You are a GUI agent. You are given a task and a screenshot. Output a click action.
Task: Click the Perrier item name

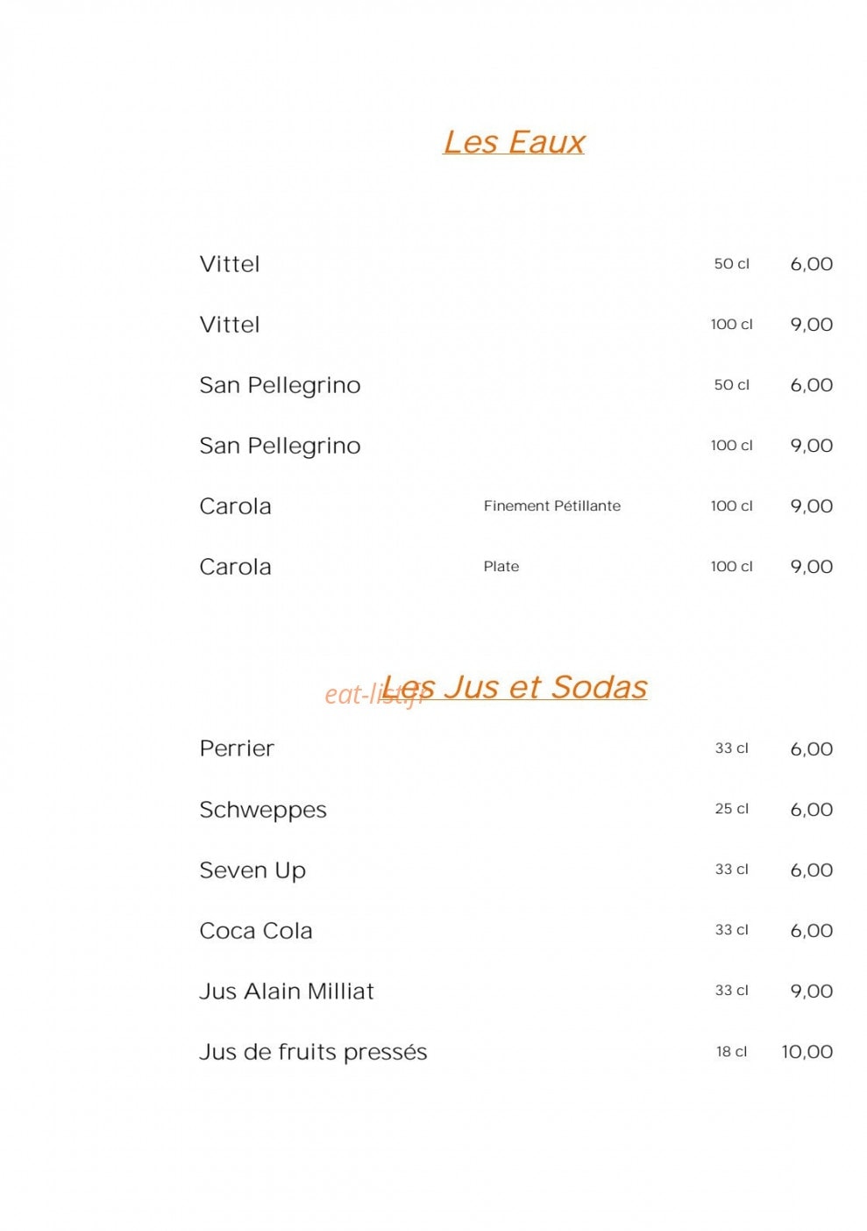pyautogui.click(x=237, y=748)
